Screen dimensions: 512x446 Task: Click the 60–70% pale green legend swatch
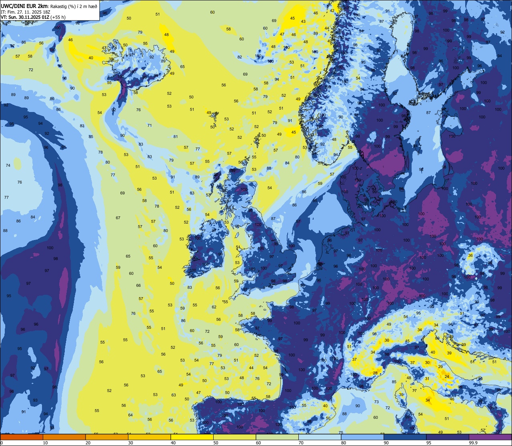click(277, 437)
